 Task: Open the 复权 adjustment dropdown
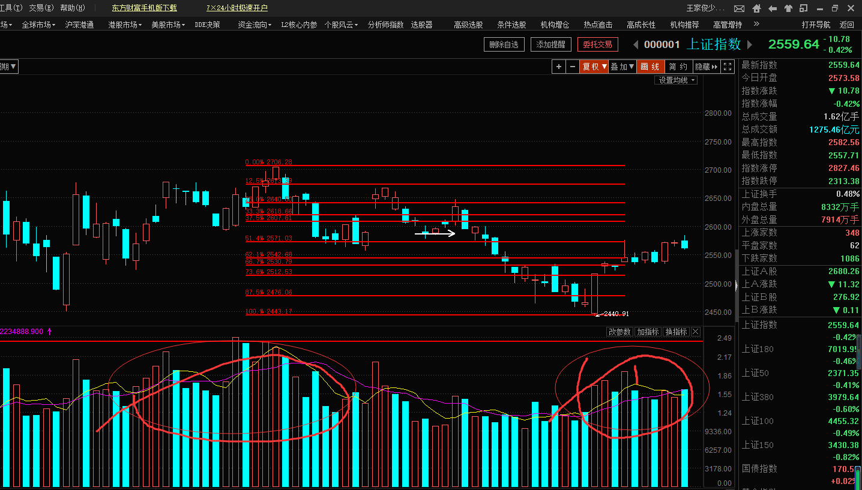pos(594,67)
